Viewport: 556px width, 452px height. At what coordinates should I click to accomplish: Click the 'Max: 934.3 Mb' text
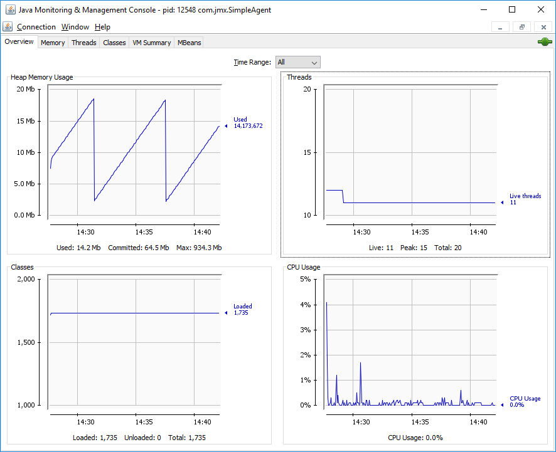(199, 248)
